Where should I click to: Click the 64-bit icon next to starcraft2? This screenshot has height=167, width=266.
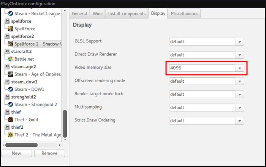click(7, 51)
